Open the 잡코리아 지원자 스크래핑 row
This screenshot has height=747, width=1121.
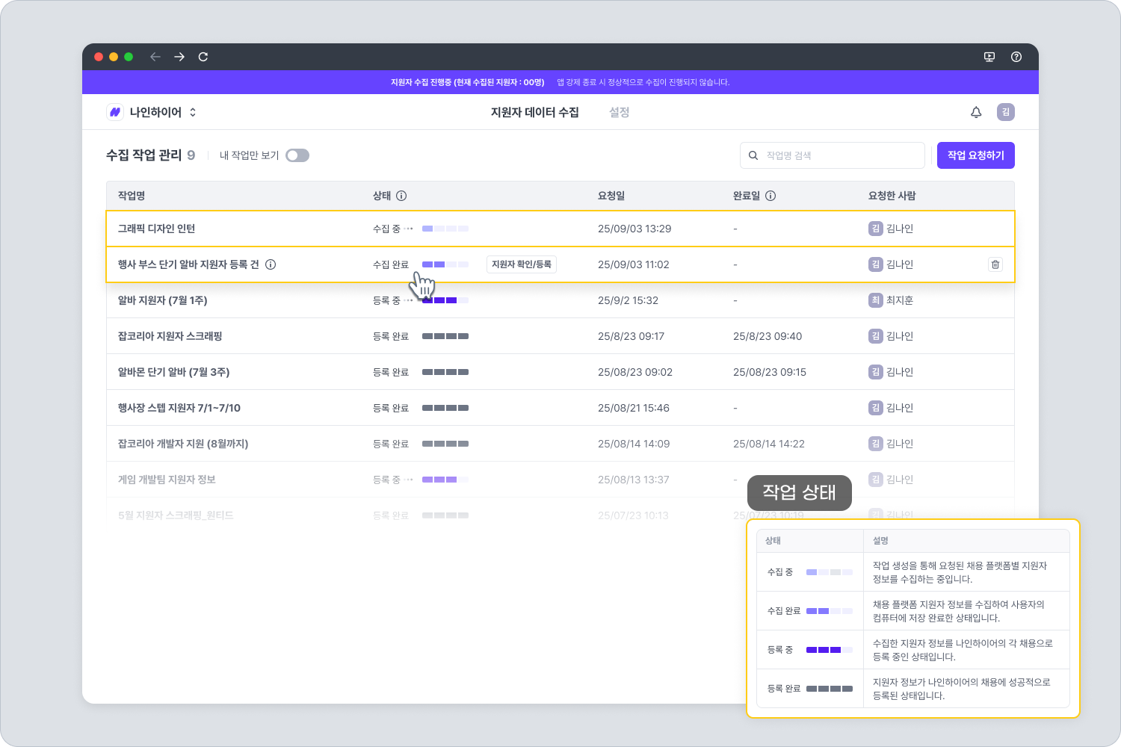click(x=170, y=336)
